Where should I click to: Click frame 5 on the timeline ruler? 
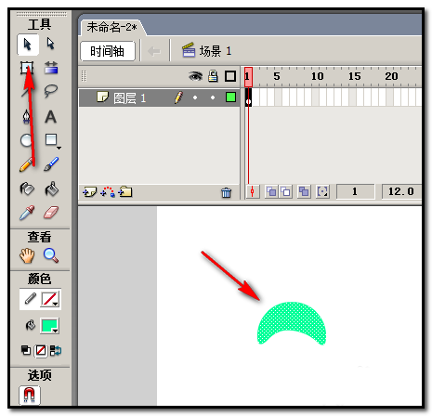[x=277, y=76]
